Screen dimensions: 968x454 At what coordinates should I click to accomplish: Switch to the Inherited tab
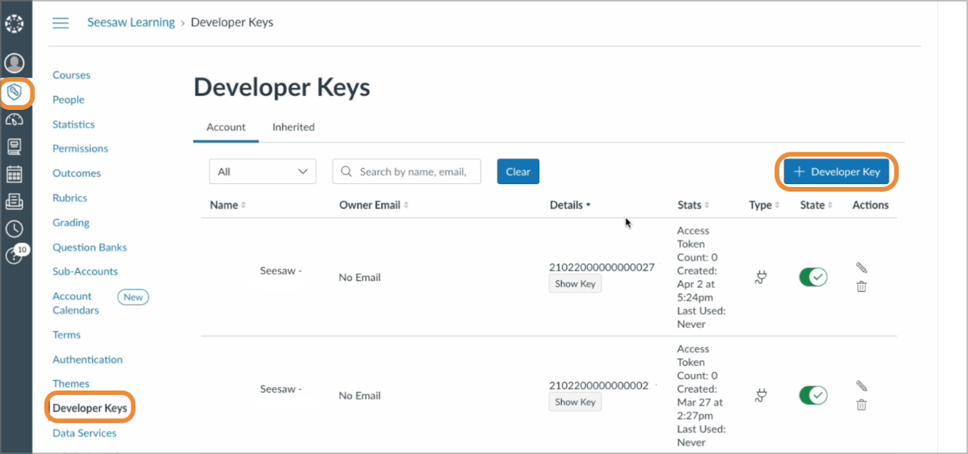point(293,127)
